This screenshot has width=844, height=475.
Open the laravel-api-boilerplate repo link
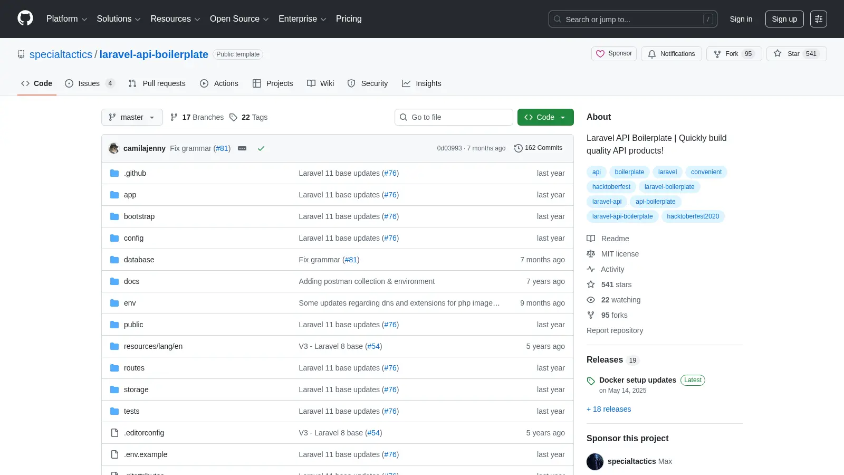point(154,54)
